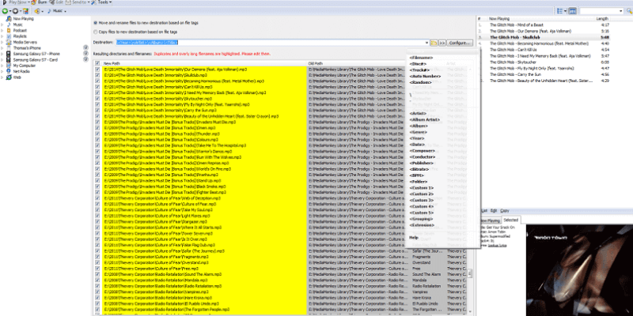Click the Configure... button
The height and width of the screenshot is (316, 633).
point(460,43)
